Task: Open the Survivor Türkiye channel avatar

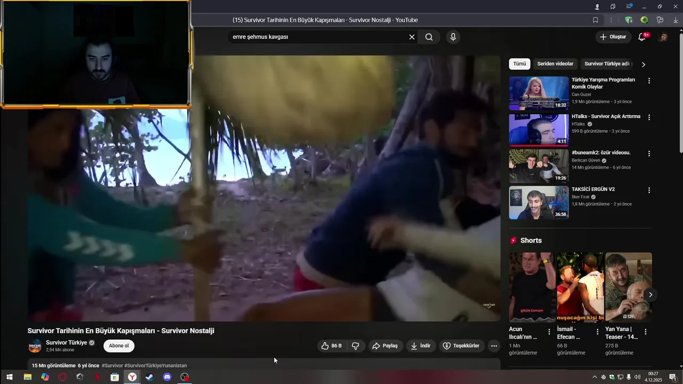Action: 35,346
